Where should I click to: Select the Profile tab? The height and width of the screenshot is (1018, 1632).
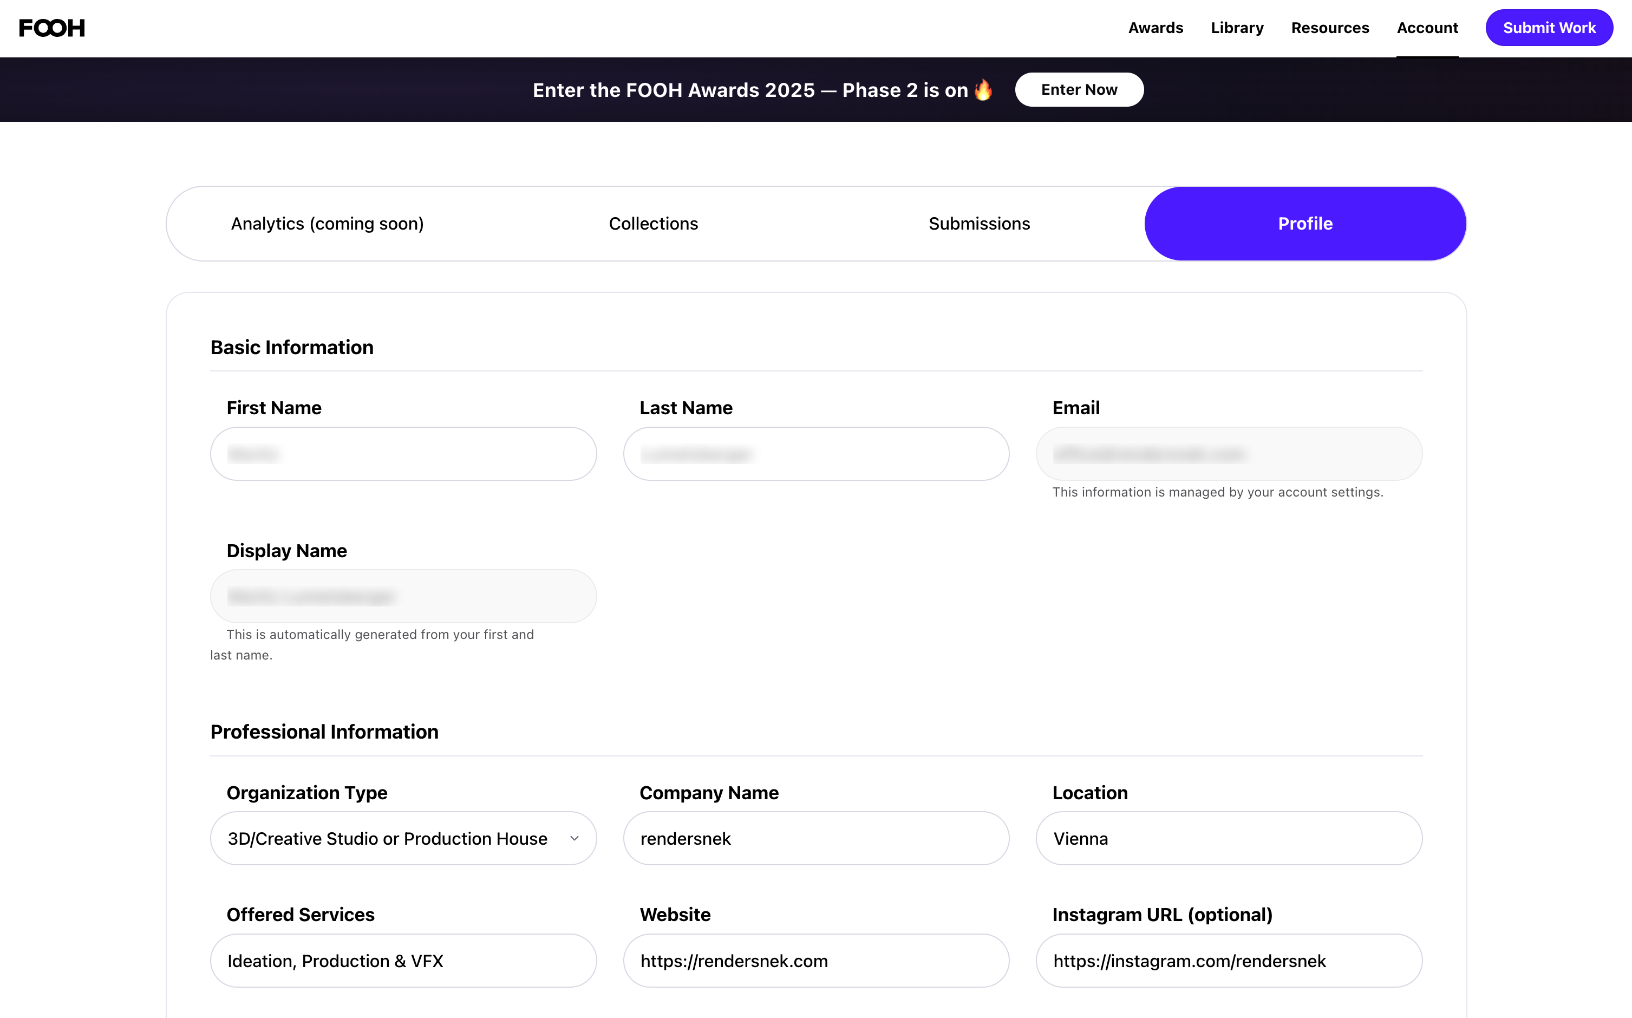tap(1305, 224)
